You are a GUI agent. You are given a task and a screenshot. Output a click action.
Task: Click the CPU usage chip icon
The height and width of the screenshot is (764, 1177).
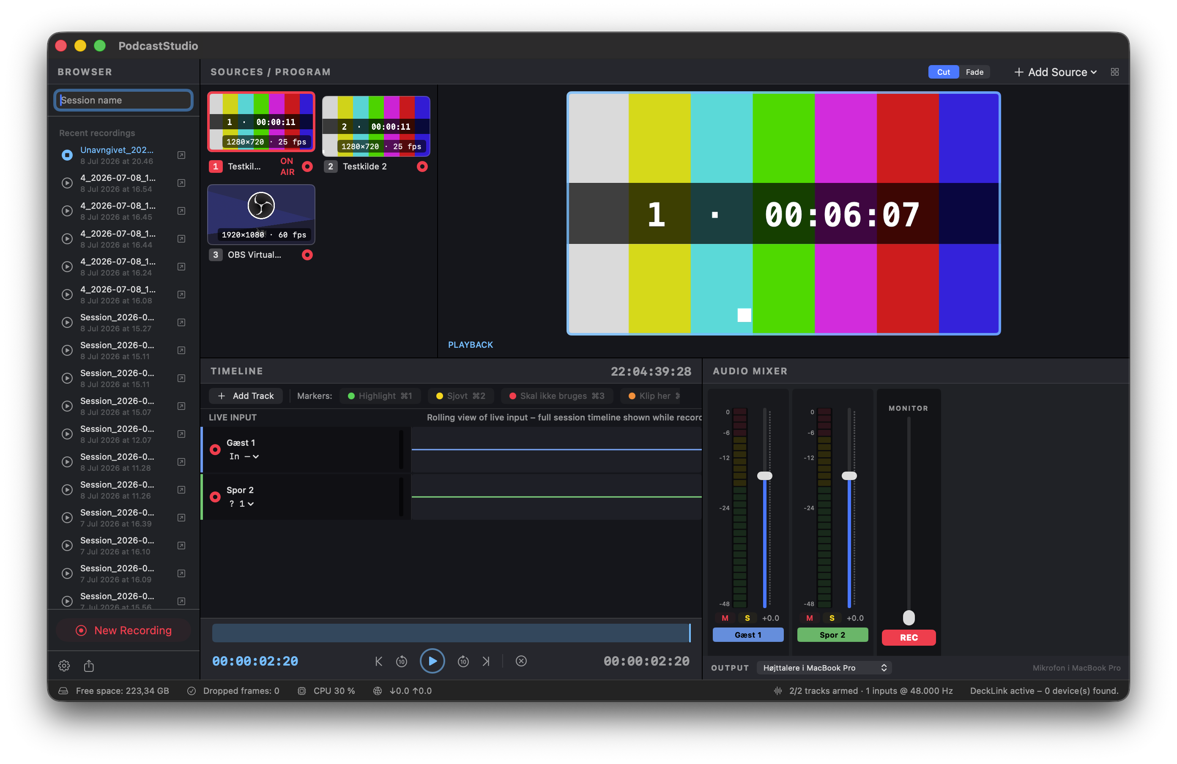pyautogui.click(x=302, y=691)
